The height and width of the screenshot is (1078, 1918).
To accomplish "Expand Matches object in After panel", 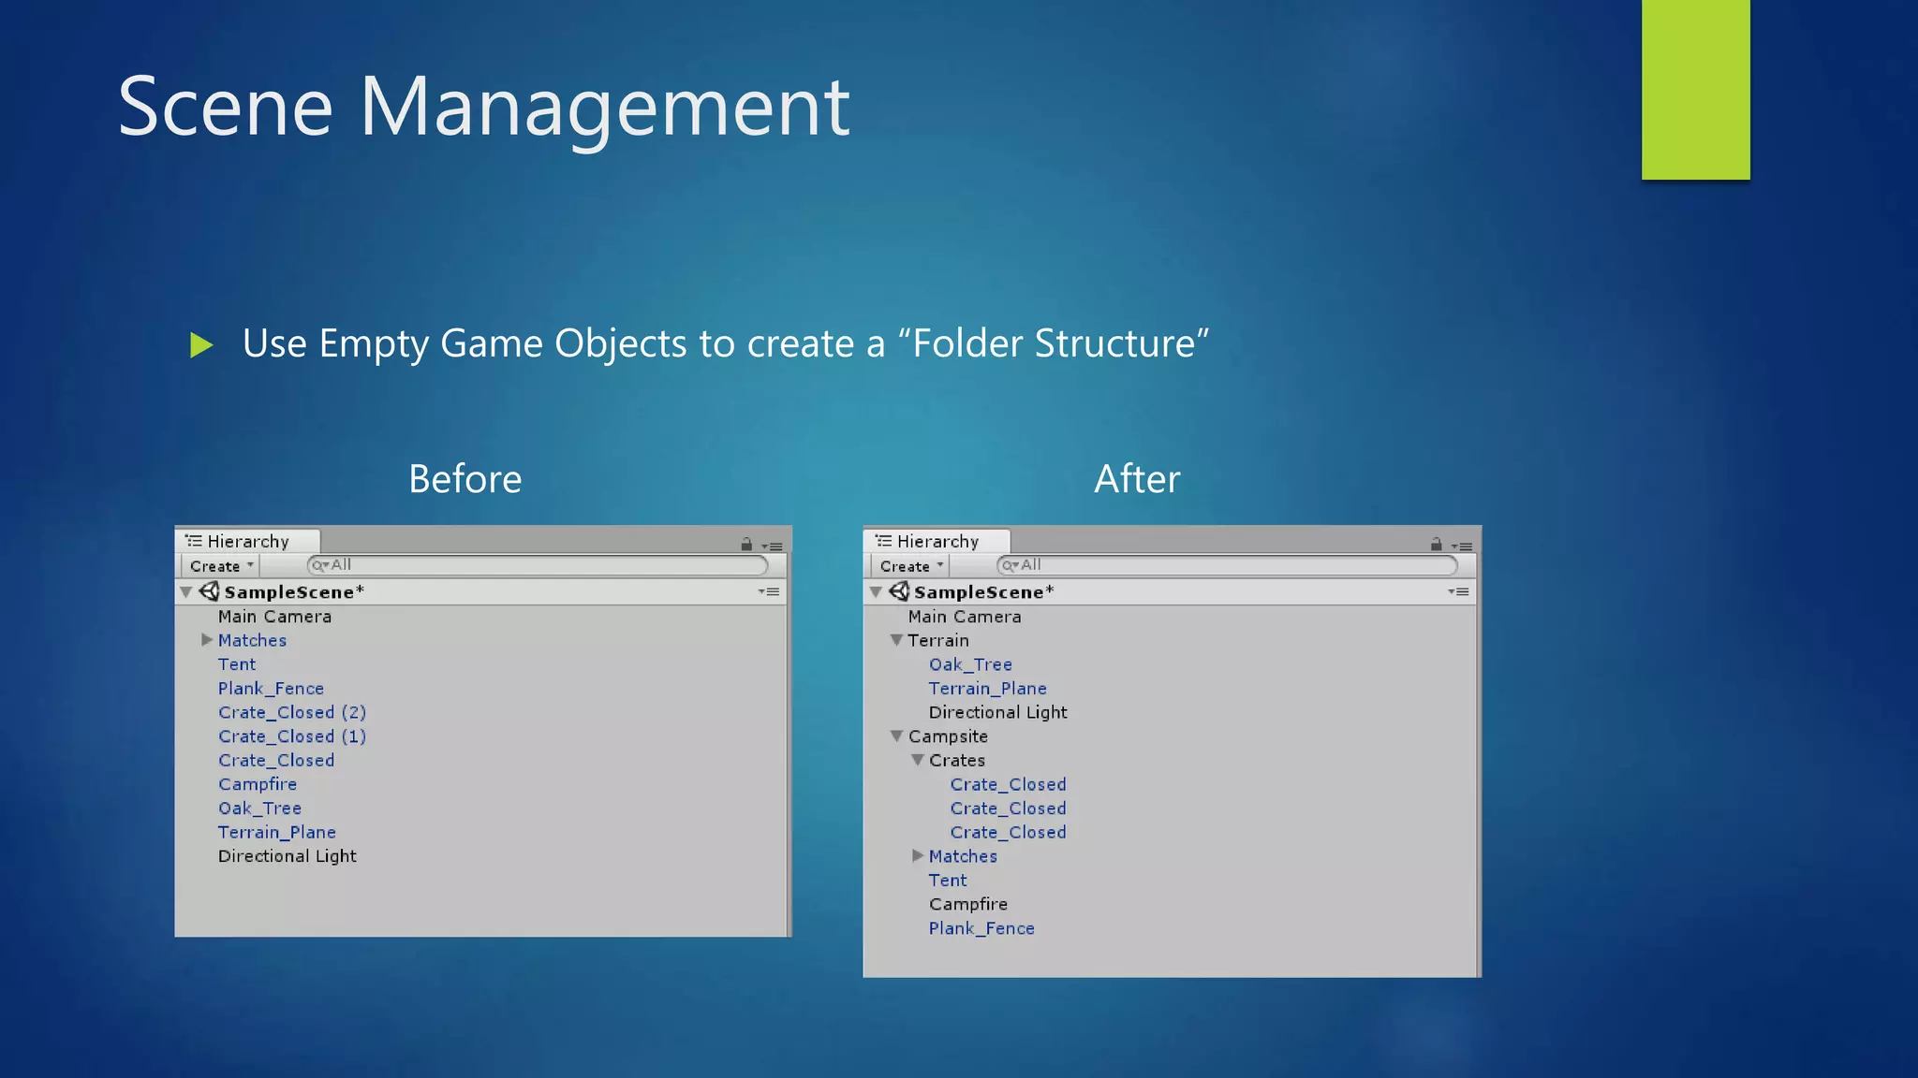I will point(918,855).
